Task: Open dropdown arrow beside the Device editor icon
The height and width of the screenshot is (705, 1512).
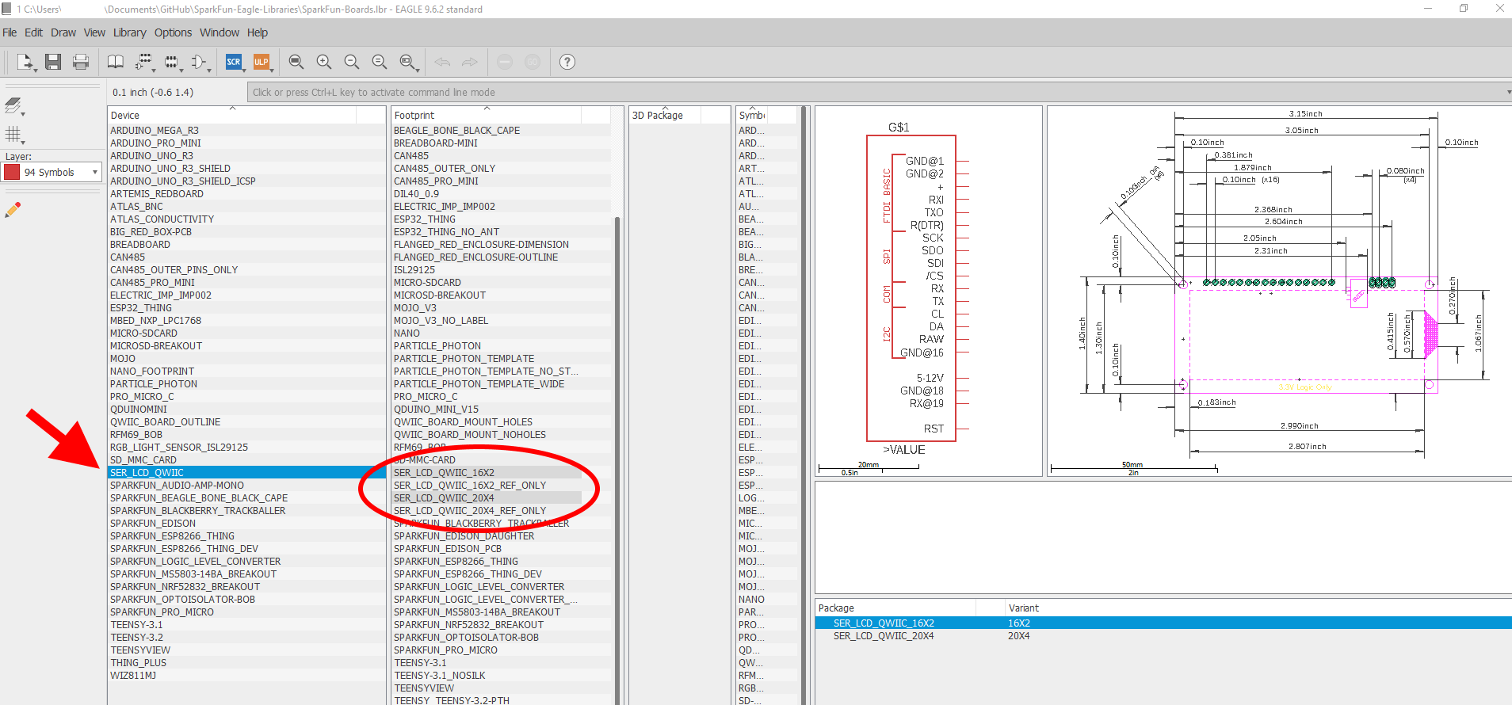Action: pyautogui.click(x=155, y=70)
